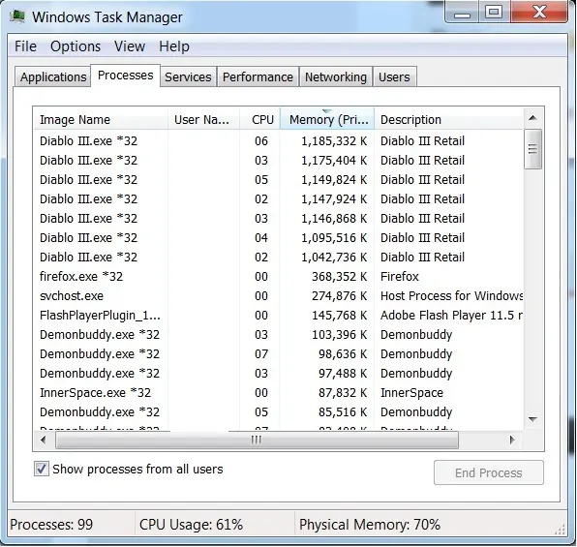Sort by User Name column header

coord(203,120)
